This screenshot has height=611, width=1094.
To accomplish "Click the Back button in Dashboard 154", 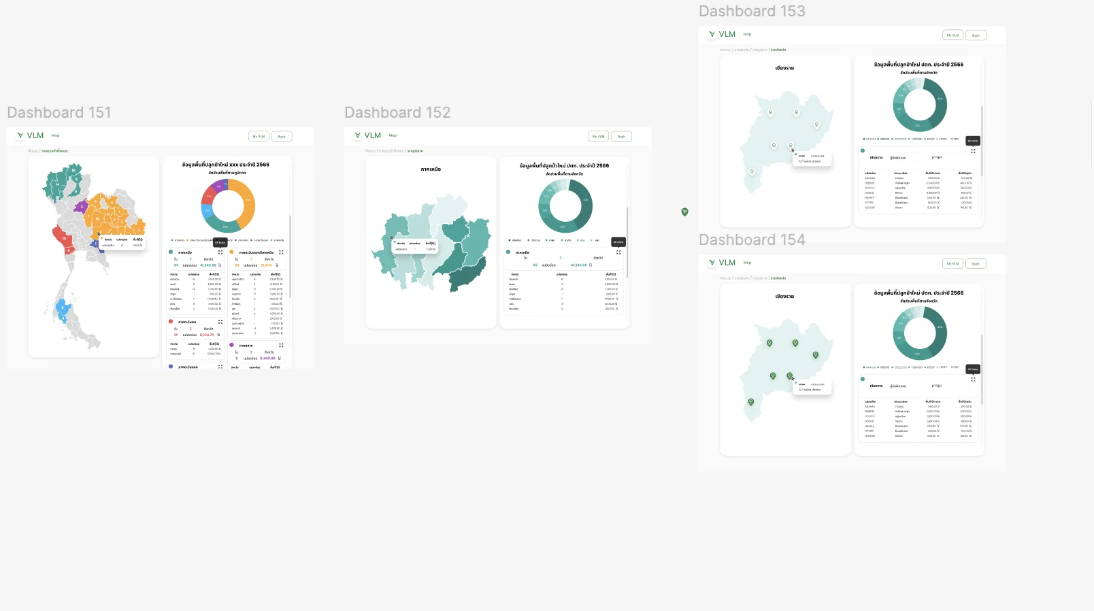I will [x=976, y=264].
